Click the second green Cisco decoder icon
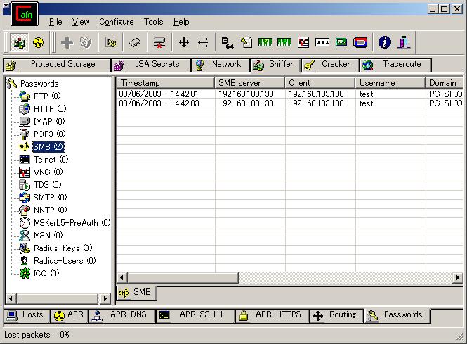Viewport: 467px width, 344px height. tap(284, 42)
